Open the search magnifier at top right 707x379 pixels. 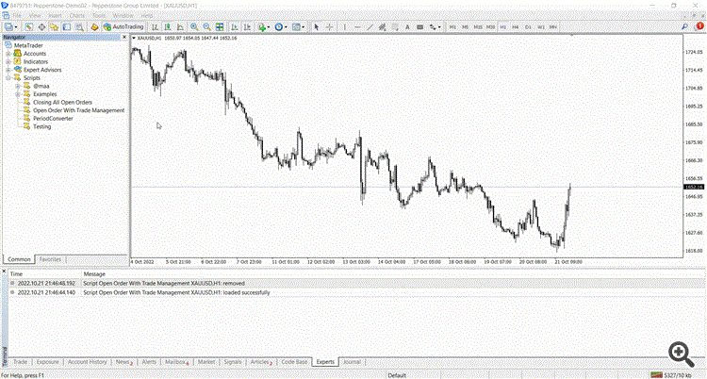pyautogui.click(x=685, y=26)
